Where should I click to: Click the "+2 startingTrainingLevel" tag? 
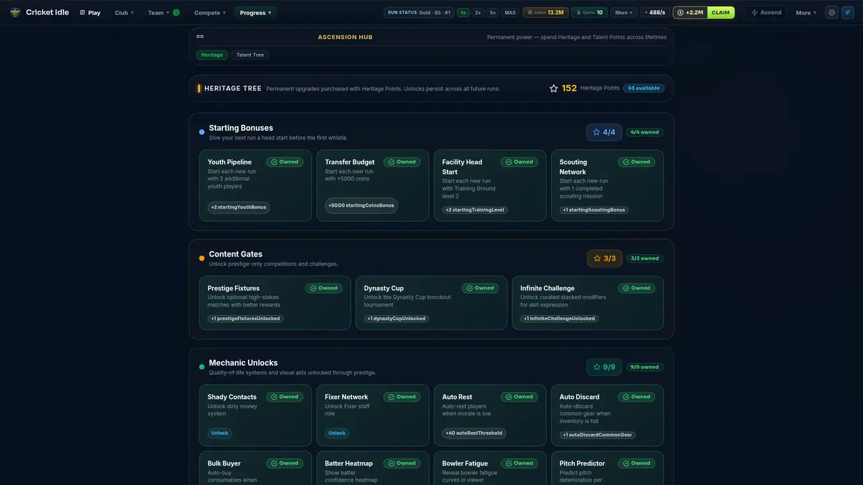coord(475,209)
